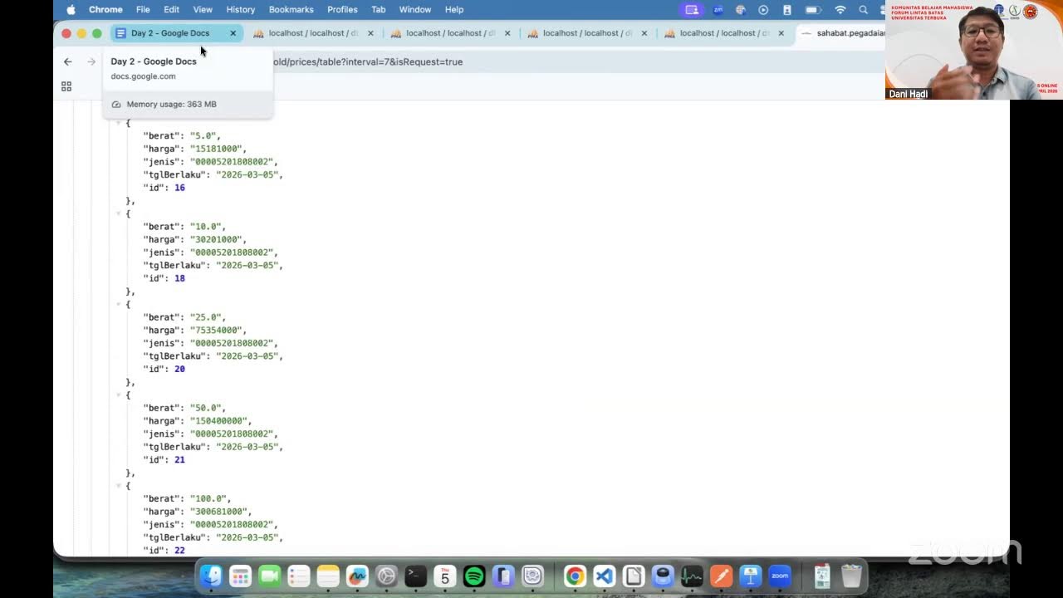The width and height of the screenshot is (1063, 598).
Task: Open the View menu
Action: pos(203,10)
